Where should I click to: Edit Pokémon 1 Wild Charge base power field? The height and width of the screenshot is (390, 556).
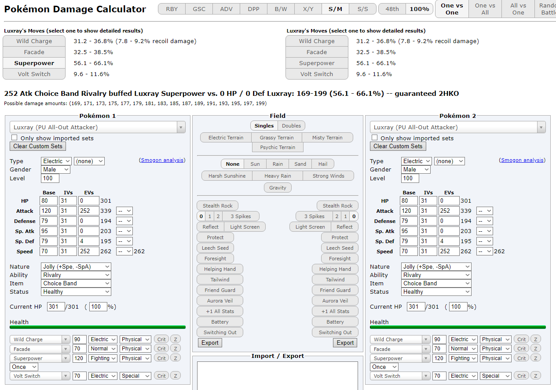(80, 339)
